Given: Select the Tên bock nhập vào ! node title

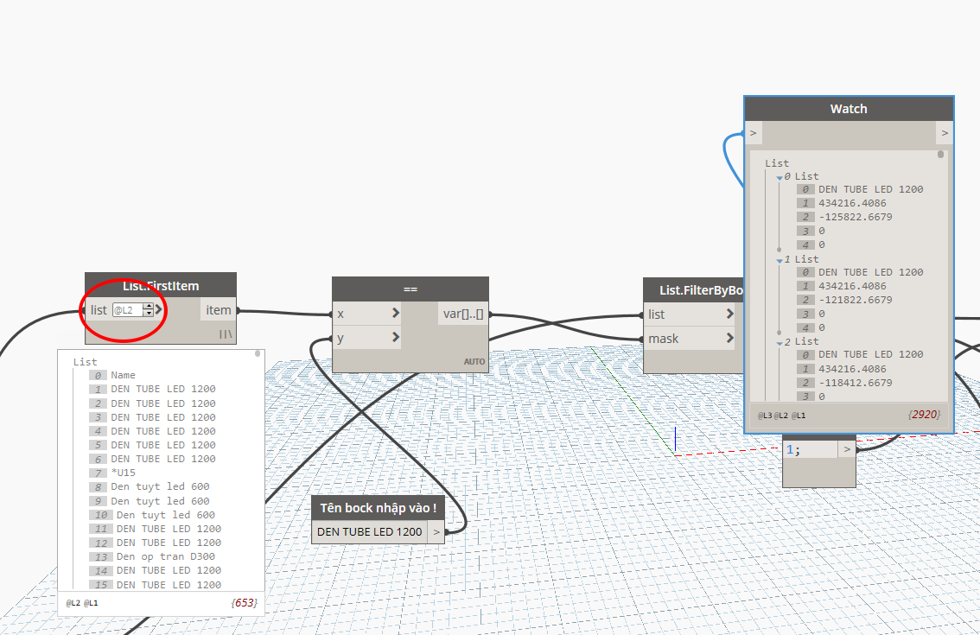Looking at the screenshot, I should pyautogui.click(x=379, y=508).
